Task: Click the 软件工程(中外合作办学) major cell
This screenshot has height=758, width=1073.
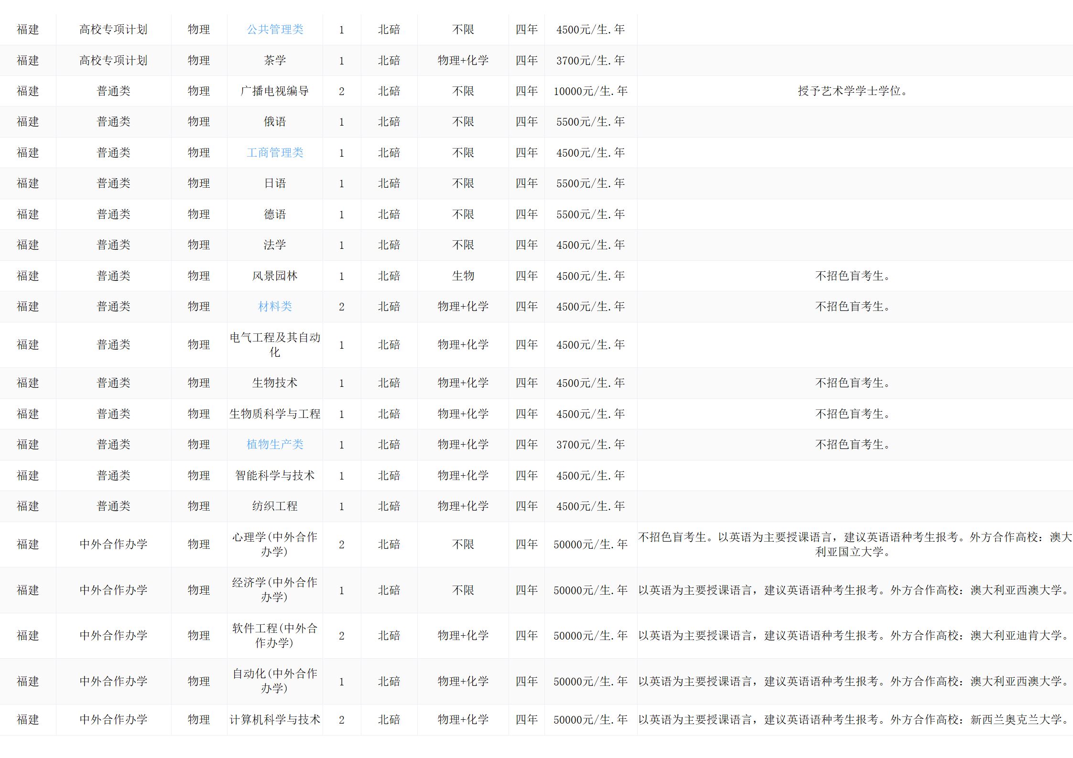Action: (275, 636)
